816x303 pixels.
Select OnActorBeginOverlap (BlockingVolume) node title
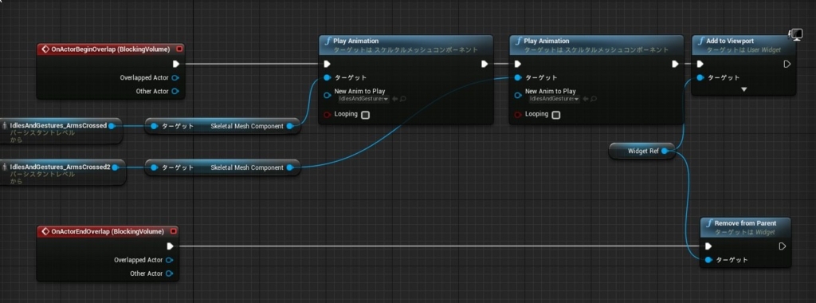(111, 49)
